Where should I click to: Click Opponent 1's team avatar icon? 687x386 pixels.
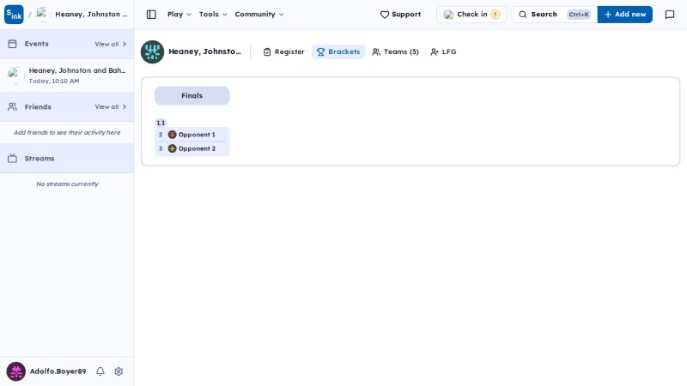[x=173, y=135]
